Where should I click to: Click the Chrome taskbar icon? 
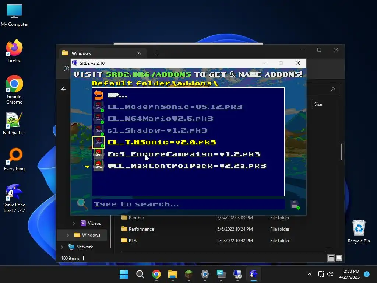pos(156,274)
